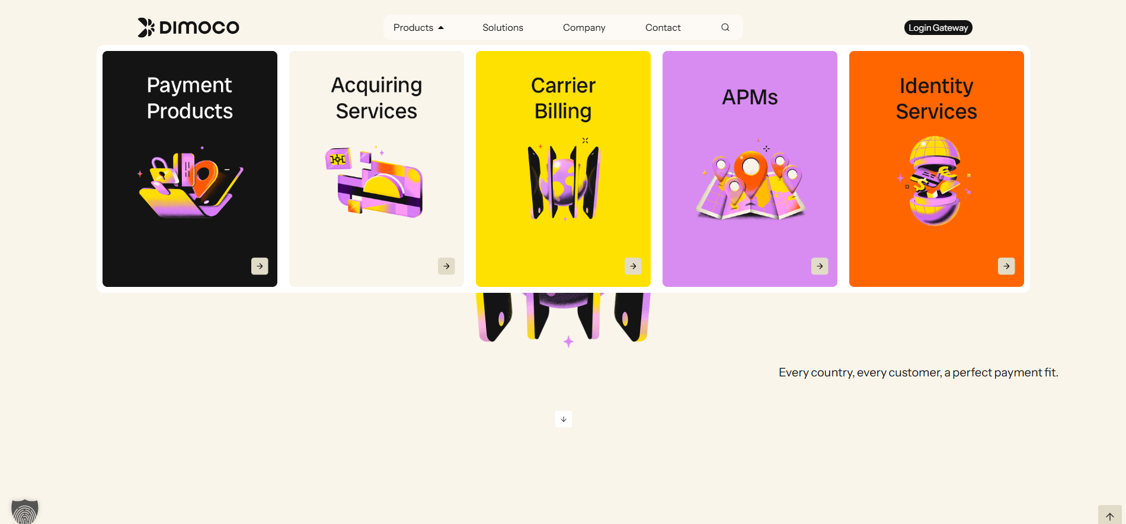
Task: Open the search magnifier icon
Action: tap(725, 27)
